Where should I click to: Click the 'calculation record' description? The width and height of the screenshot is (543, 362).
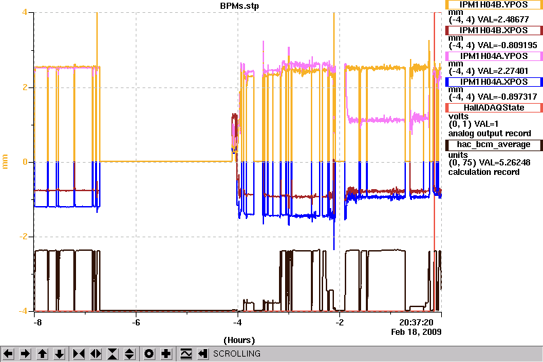pos(484,172)
